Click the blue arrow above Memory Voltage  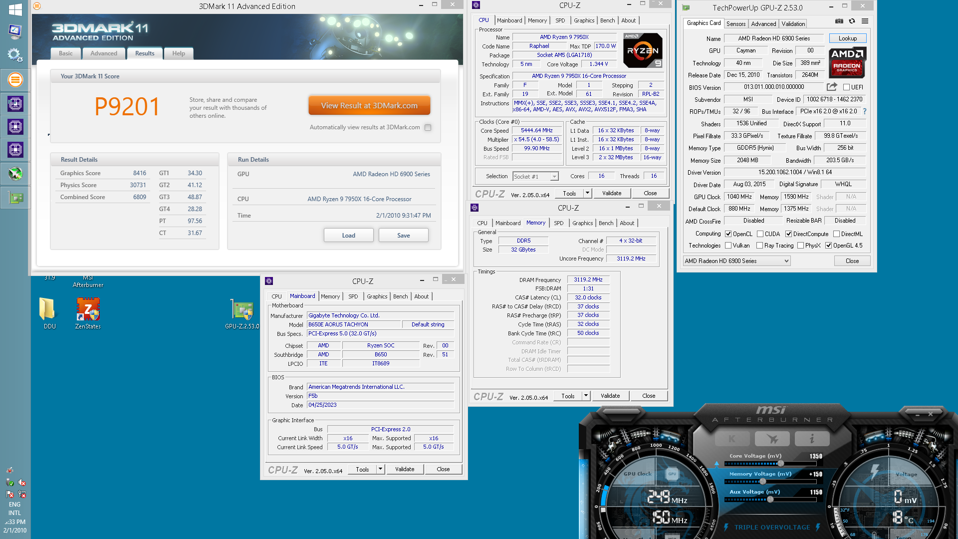[717, 464]
